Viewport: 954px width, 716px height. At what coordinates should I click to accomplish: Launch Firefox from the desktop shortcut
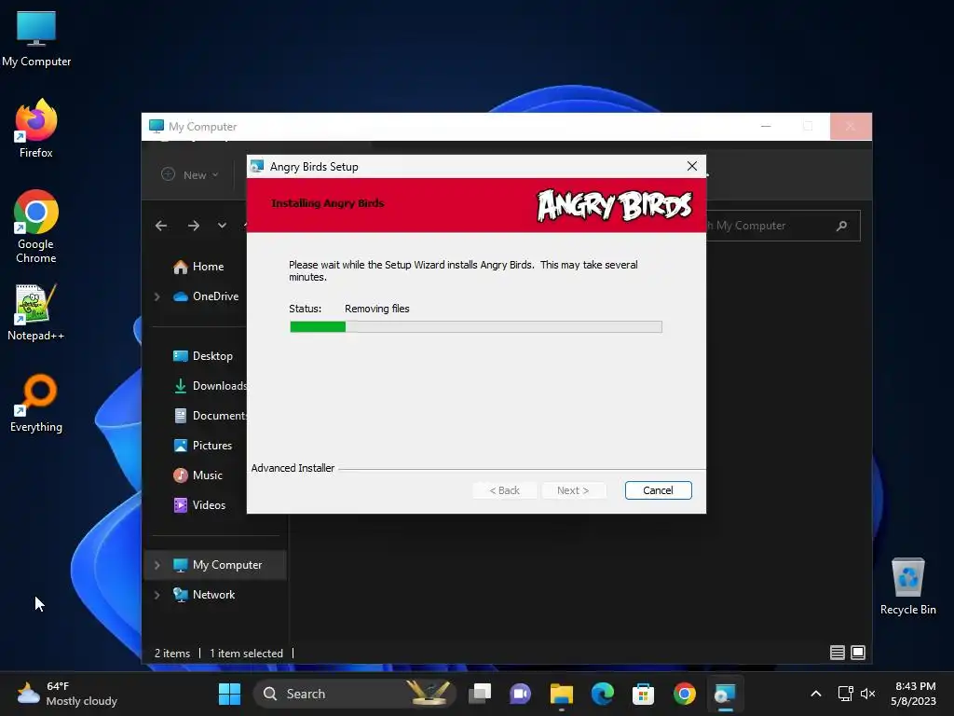click(36, 129)
